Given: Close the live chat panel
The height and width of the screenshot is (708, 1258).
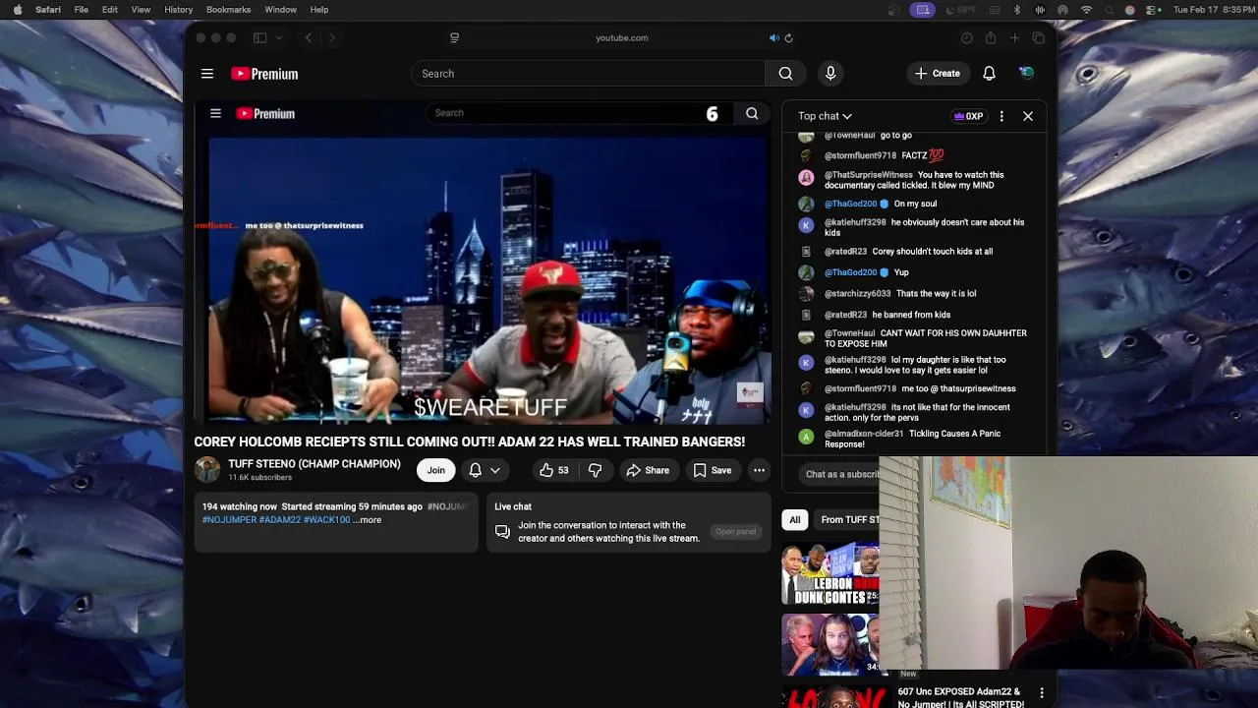Looking at the screenshot, I should [x=1028, y=116].
